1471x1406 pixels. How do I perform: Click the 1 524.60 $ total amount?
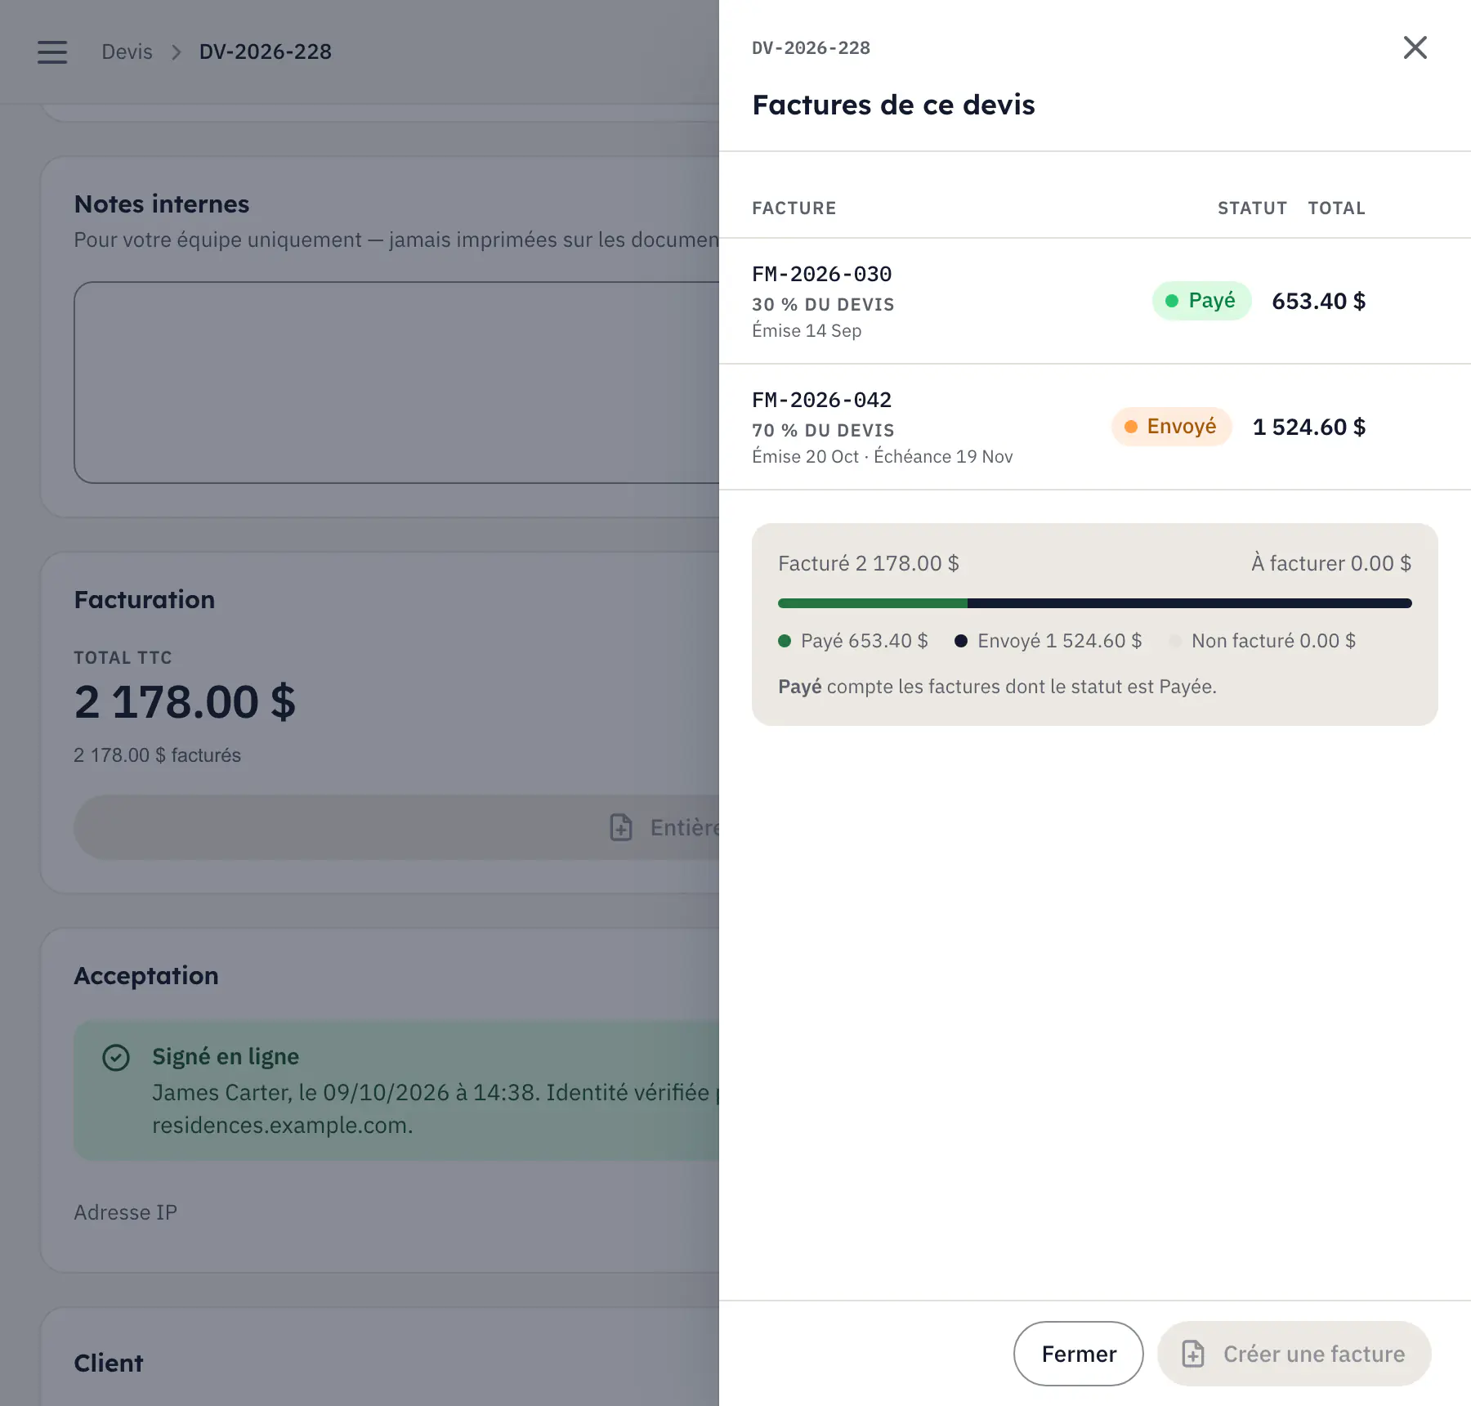coord(1308,427)
